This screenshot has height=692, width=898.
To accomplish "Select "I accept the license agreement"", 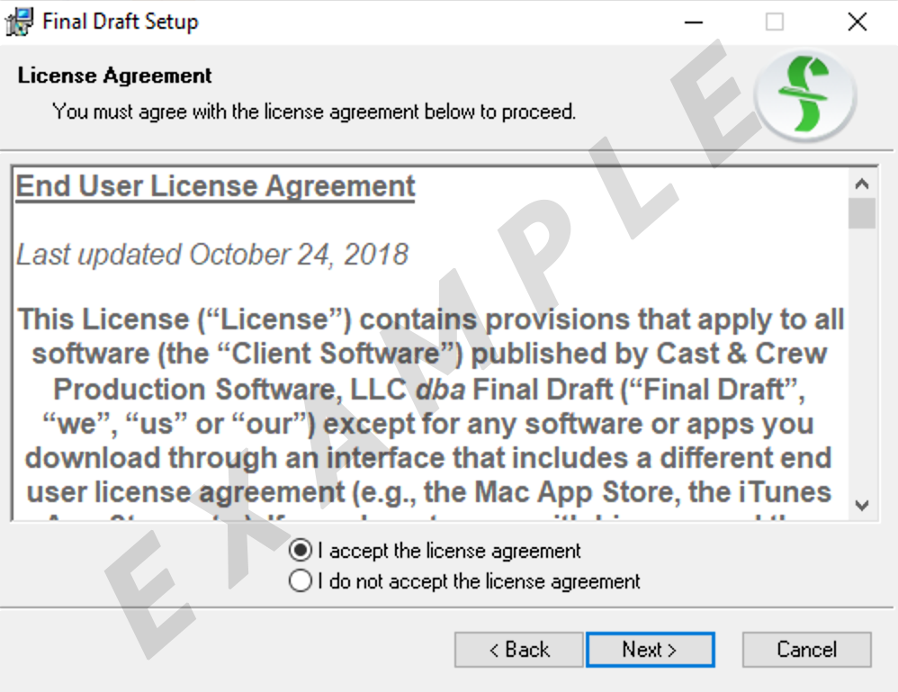I will (301, 550).
